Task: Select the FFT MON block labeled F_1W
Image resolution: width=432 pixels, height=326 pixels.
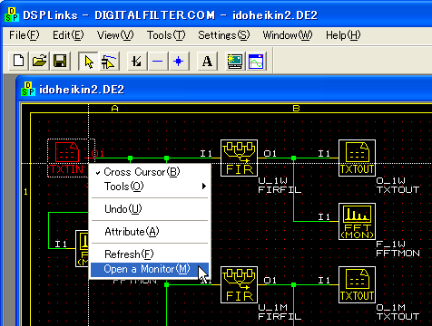Action: (357, 221)
